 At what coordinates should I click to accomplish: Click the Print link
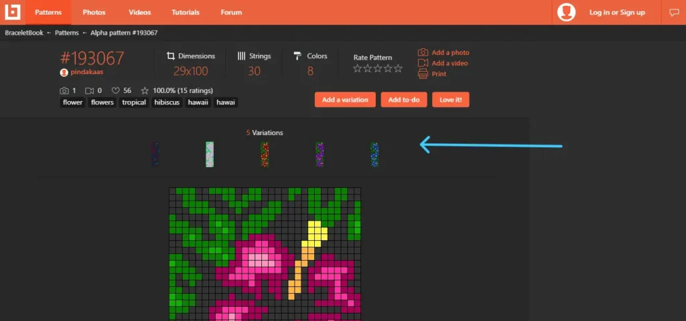pos(439,74)
